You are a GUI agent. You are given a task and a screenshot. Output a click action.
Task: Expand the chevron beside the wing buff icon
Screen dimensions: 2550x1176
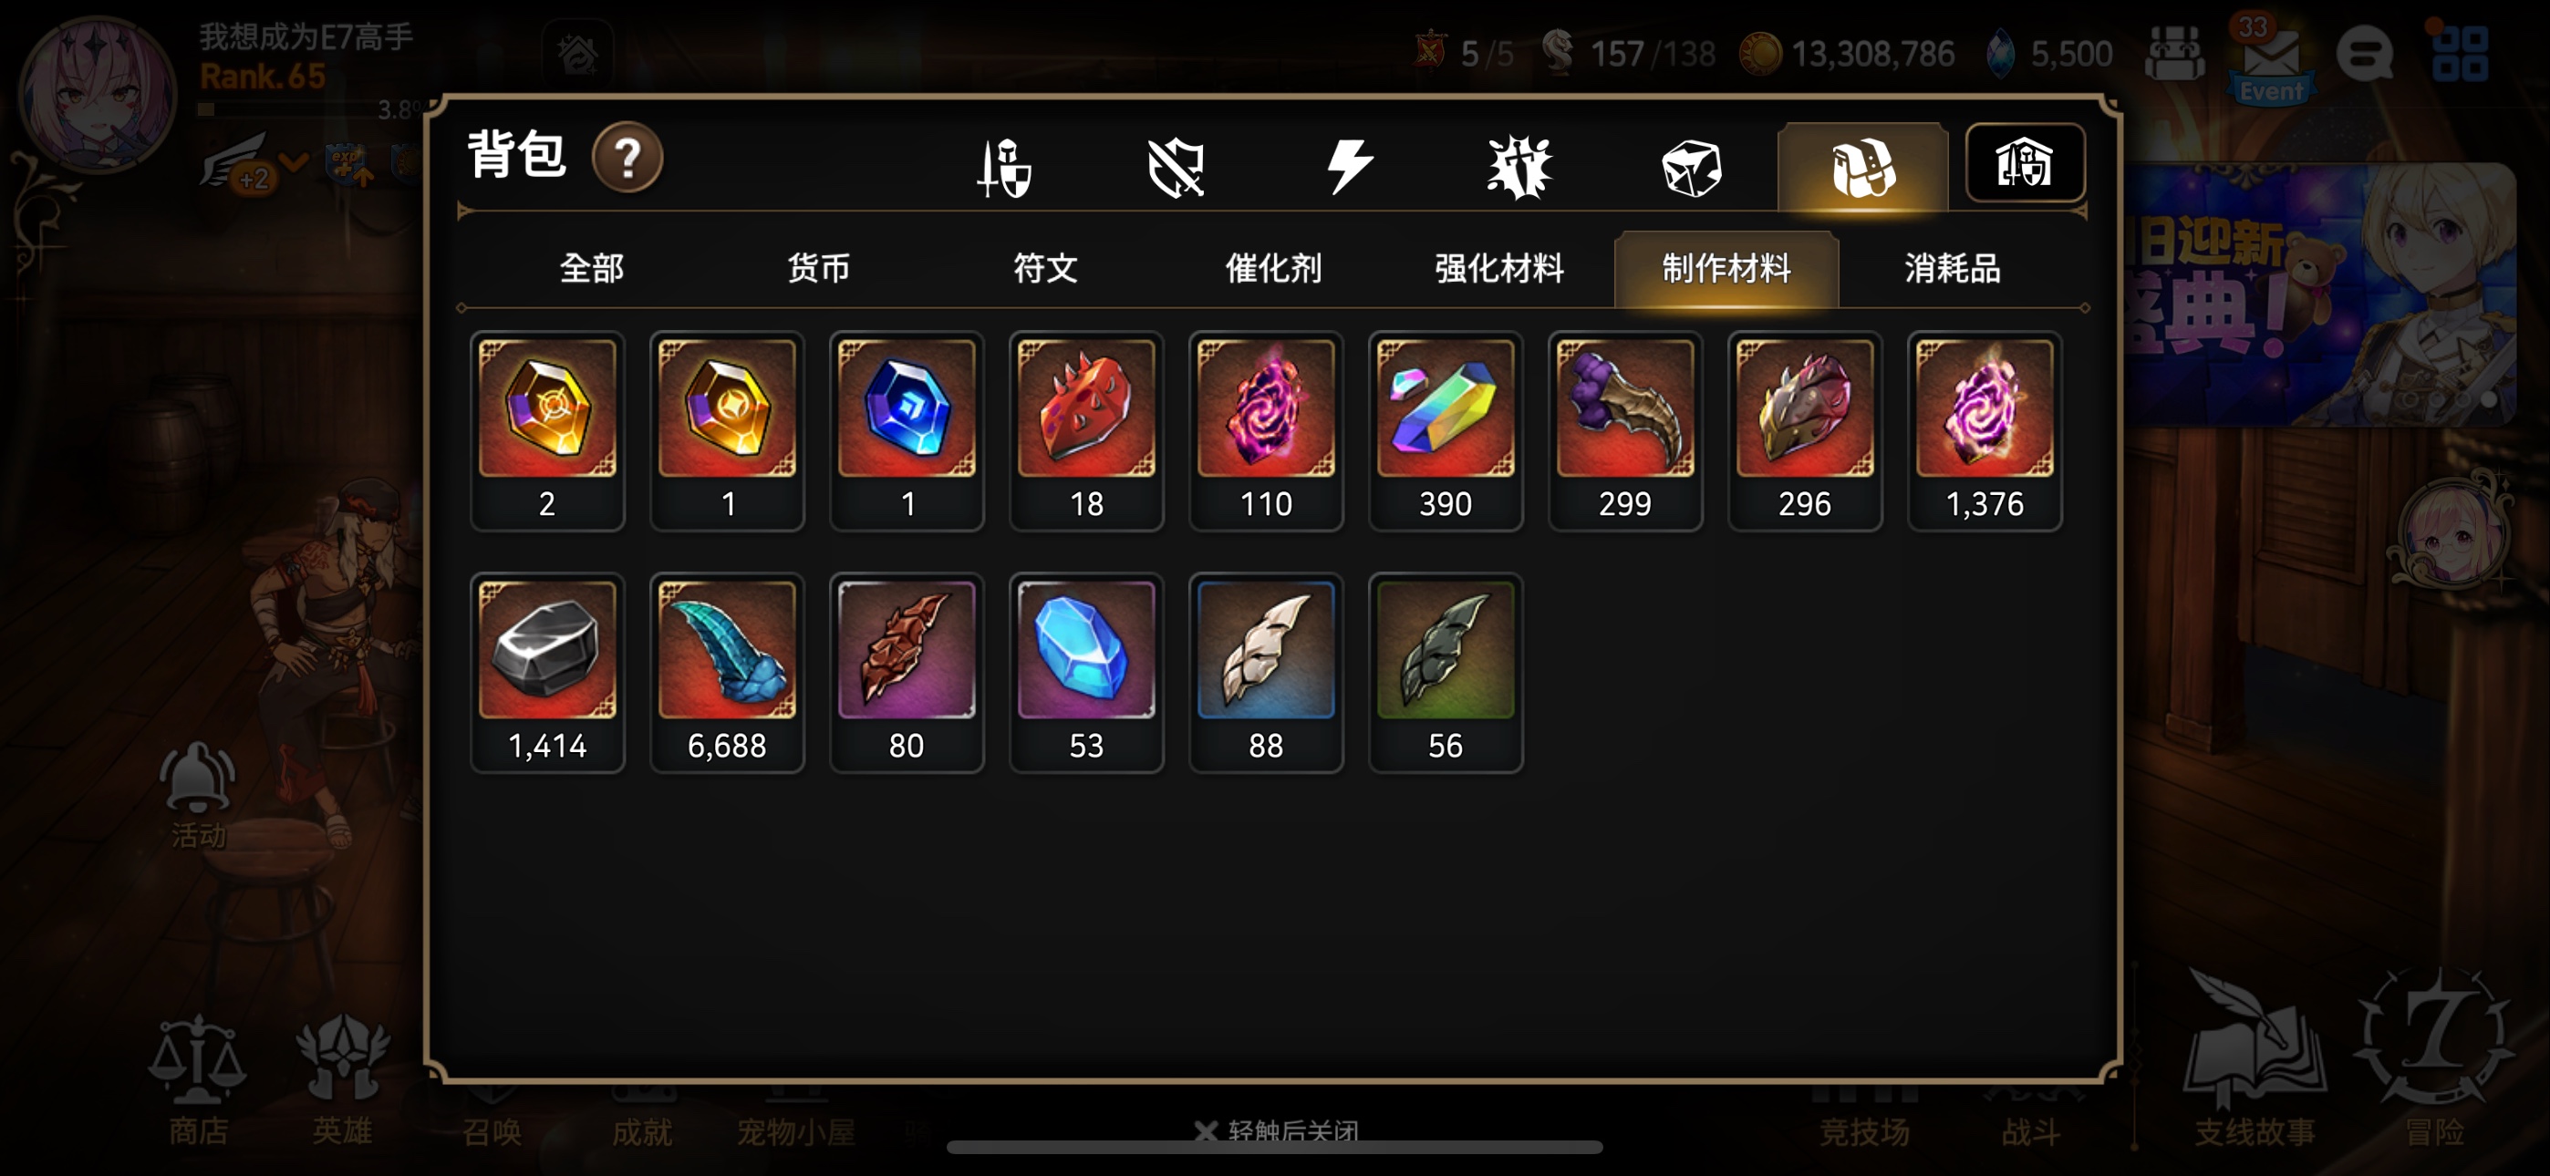click(293, 160)
